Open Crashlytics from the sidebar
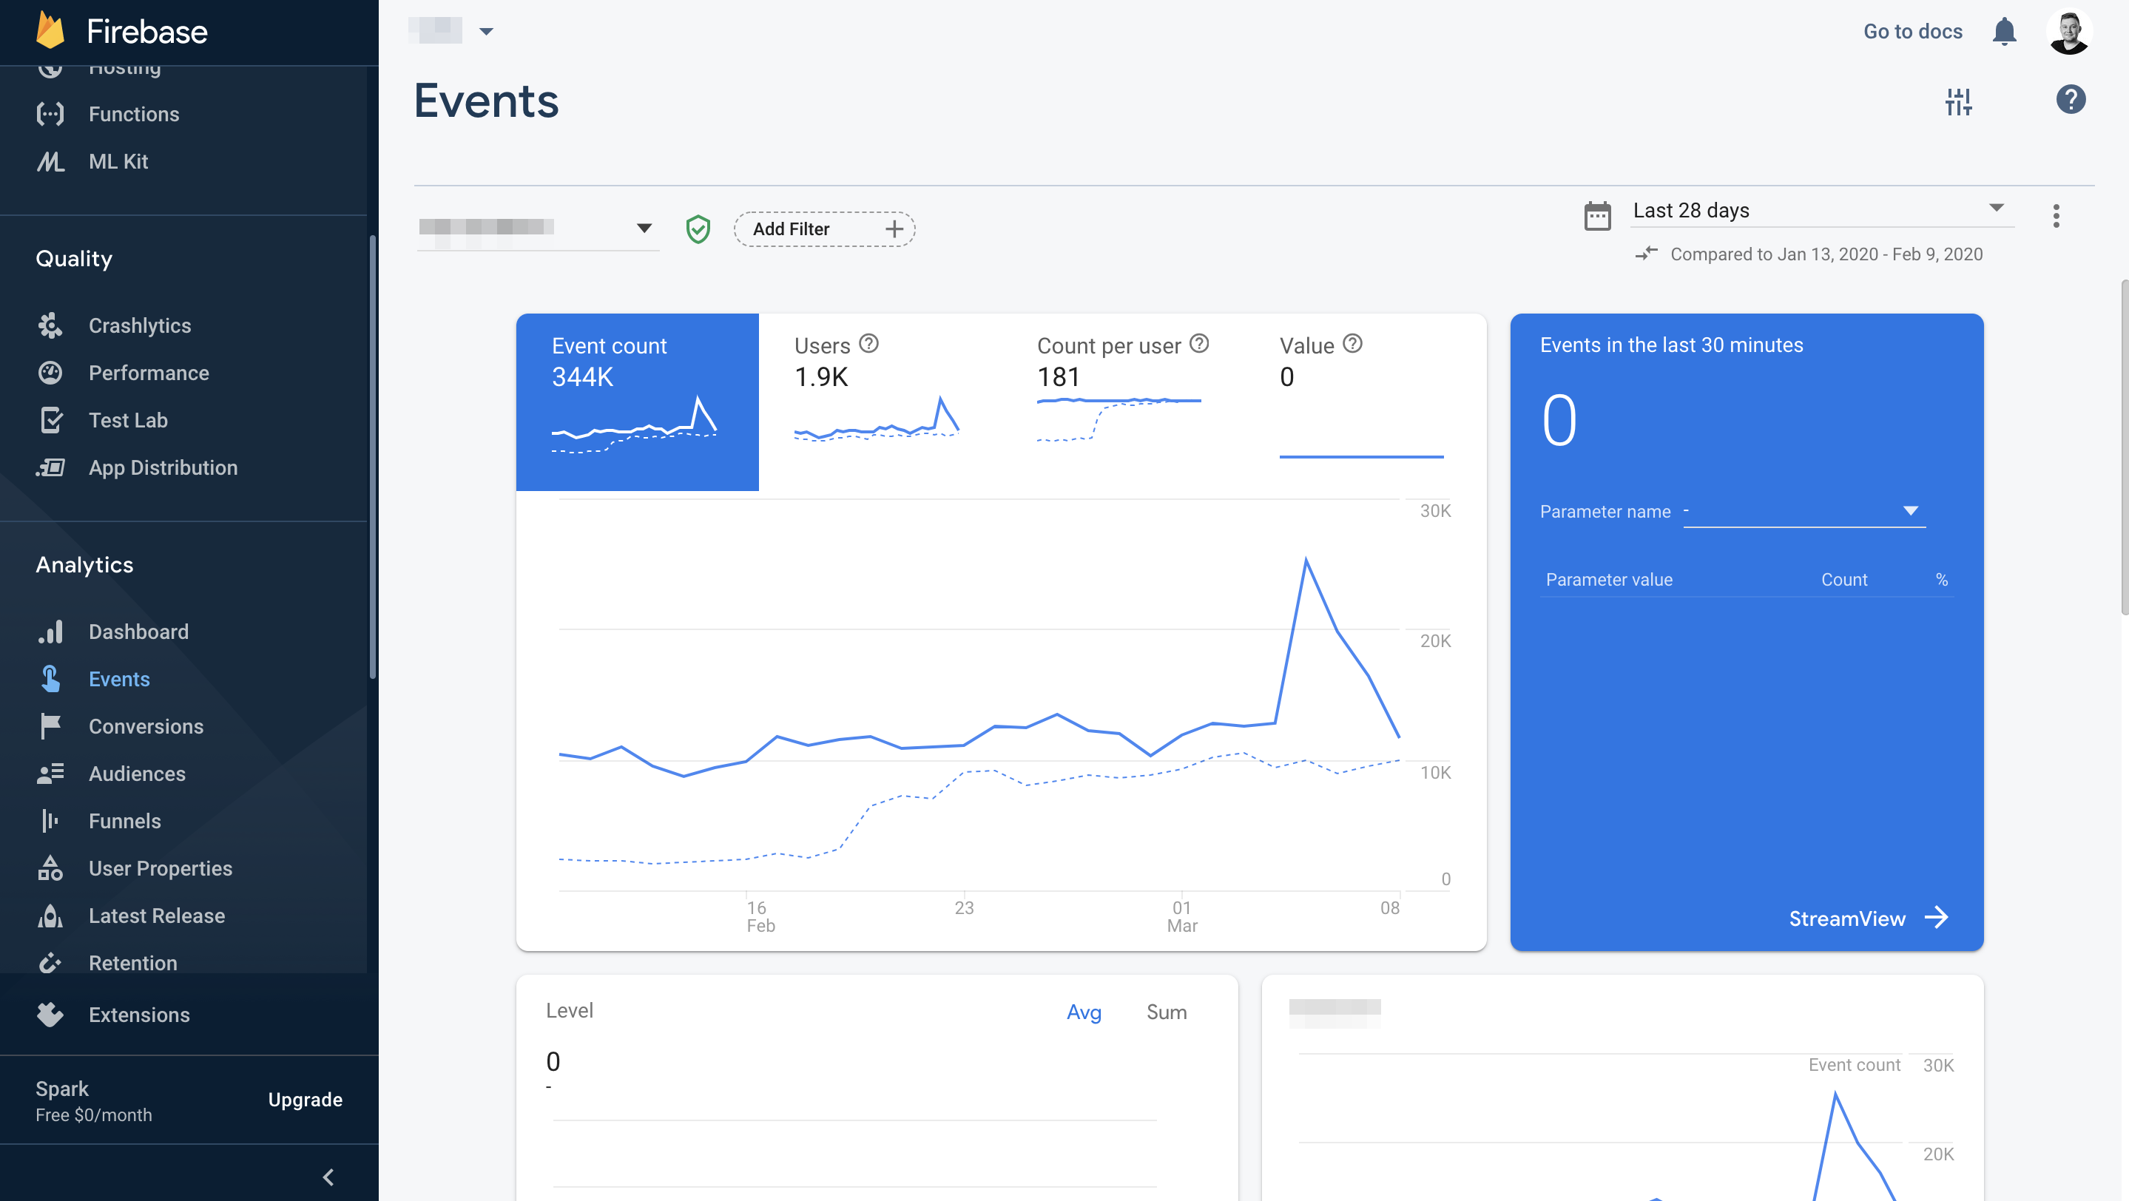The width and height of the screenshot is (2129, 1201). point(139,325)
